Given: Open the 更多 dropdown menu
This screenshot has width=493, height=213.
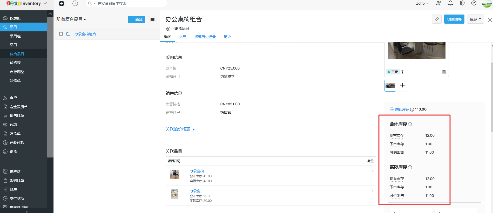Looking at the screenshot, I should pos(475,19).
